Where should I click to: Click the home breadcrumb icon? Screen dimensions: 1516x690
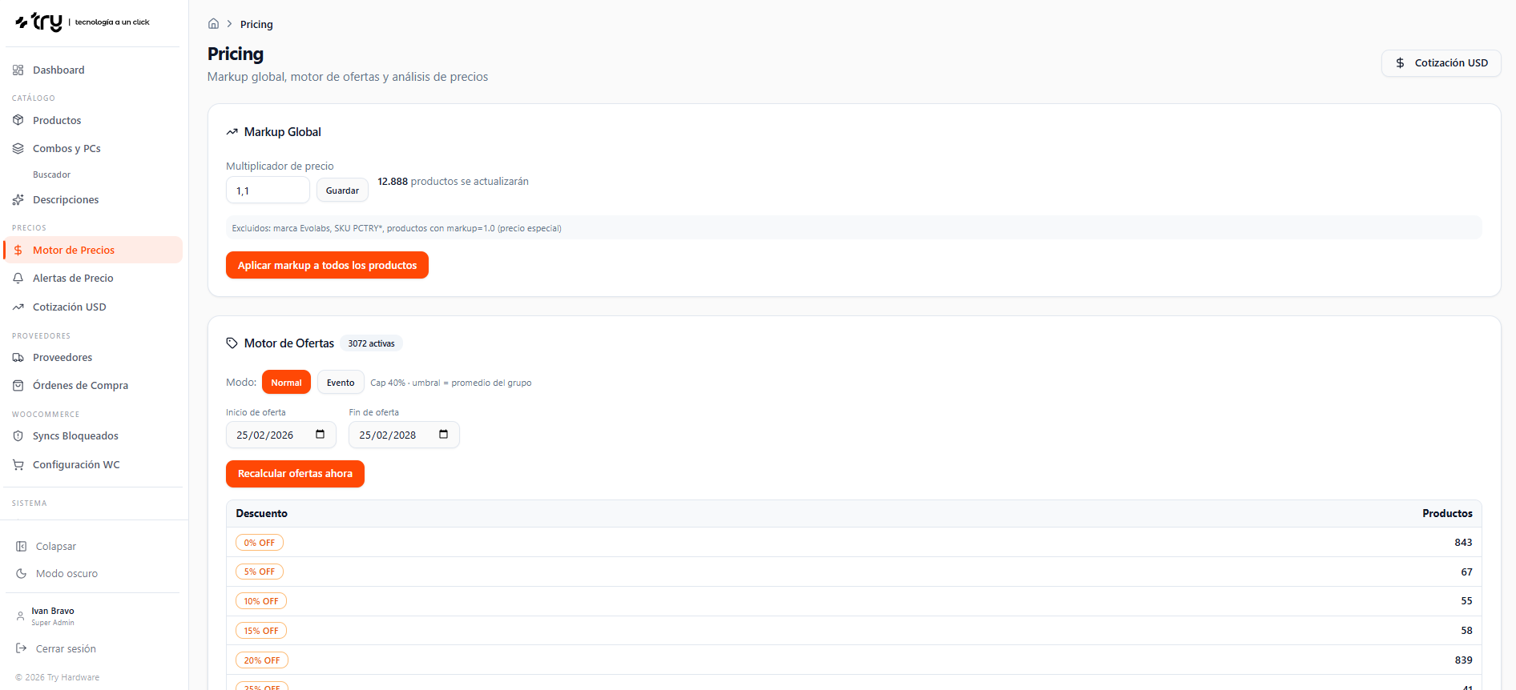pos(213,24)
